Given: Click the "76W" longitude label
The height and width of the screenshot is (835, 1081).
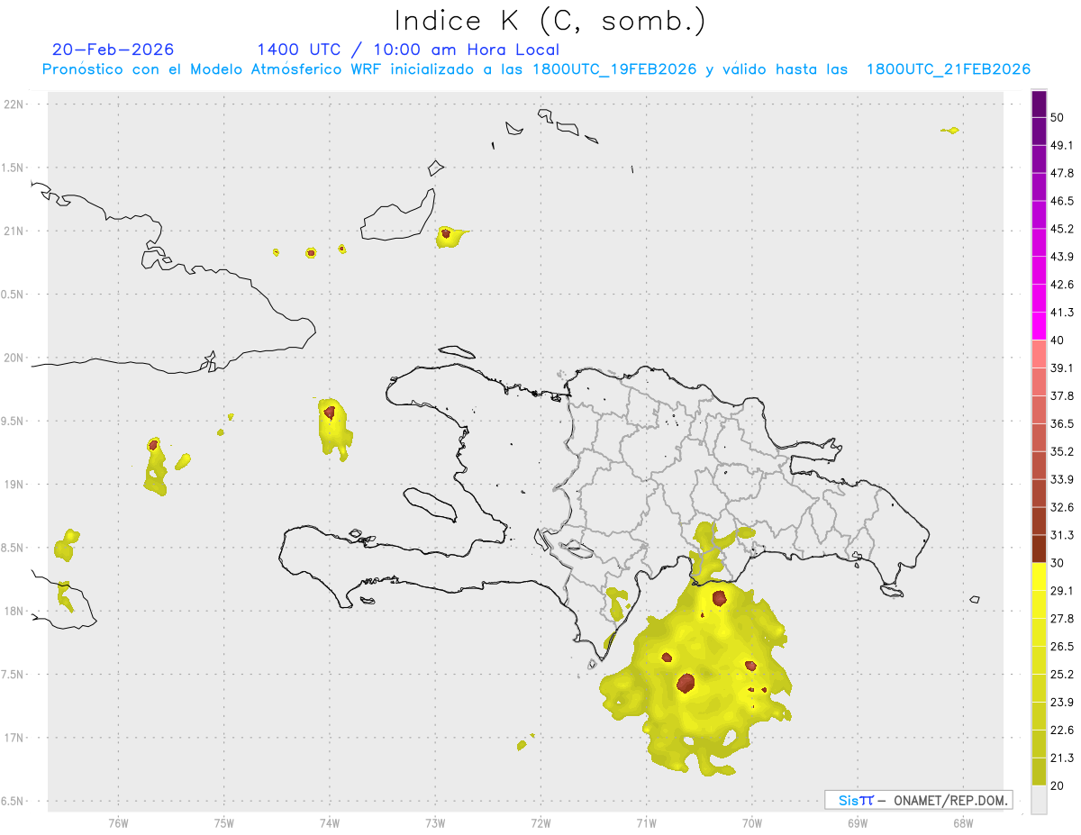Looking at the screenshot, I should [118, 821].
